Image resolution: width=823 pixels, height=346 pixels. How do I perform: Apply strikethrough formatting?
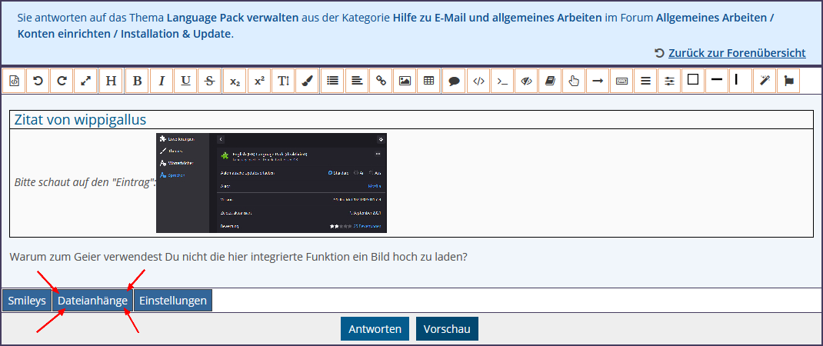pyautogui.click(x=209, y=81)
